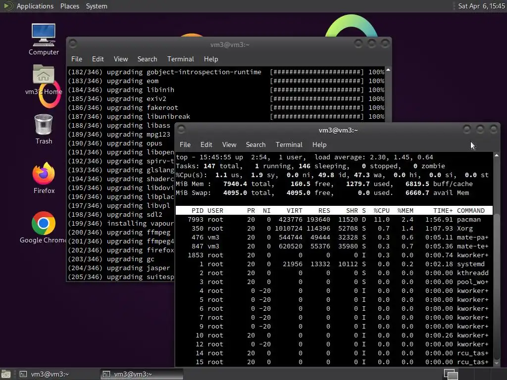The image size is (507, 380).
Task: Click the pacman process row in top
Action: coord(334,219)
